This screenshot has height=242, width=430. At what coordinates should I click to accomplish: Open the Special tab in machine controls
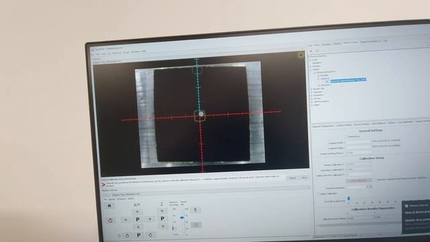[112, 200]
